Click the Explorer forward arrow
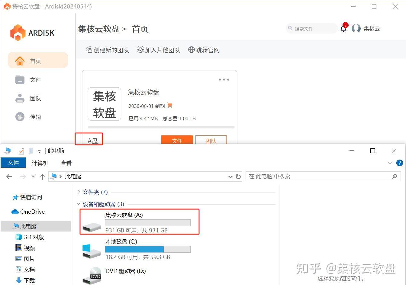The image size is (406, 285). pyautogui.click(x=23, y=177)
